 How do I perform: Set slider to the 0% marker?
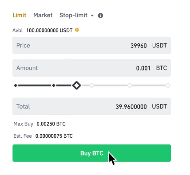pyautogui.click(x=16, y=86)
